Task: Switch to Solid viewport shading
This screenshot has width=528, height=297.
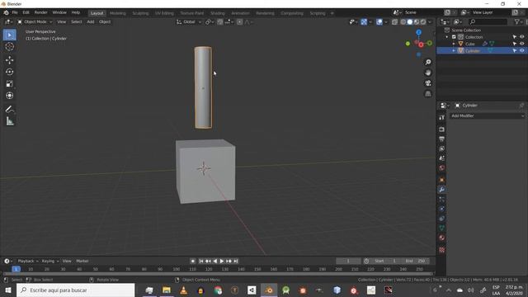Action: click(x=410, y=22)
